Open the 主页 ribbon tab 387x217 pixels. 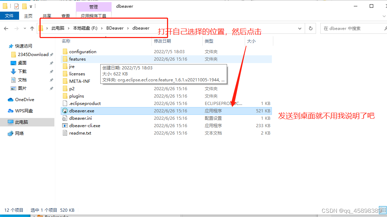click(x=28, y=16)
